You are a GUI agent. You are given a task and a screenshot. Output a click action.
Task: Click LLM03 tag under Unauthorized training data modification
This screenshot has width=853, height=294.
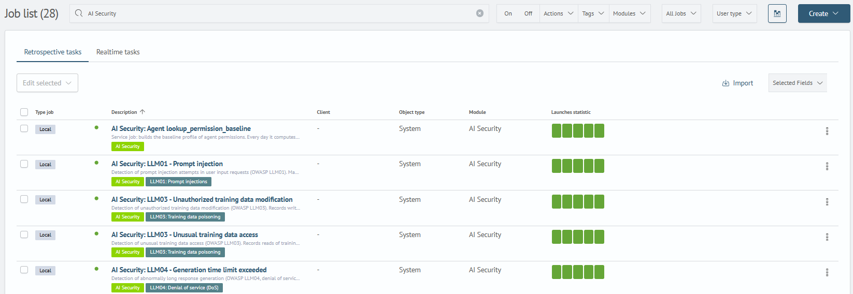point(185,217)
